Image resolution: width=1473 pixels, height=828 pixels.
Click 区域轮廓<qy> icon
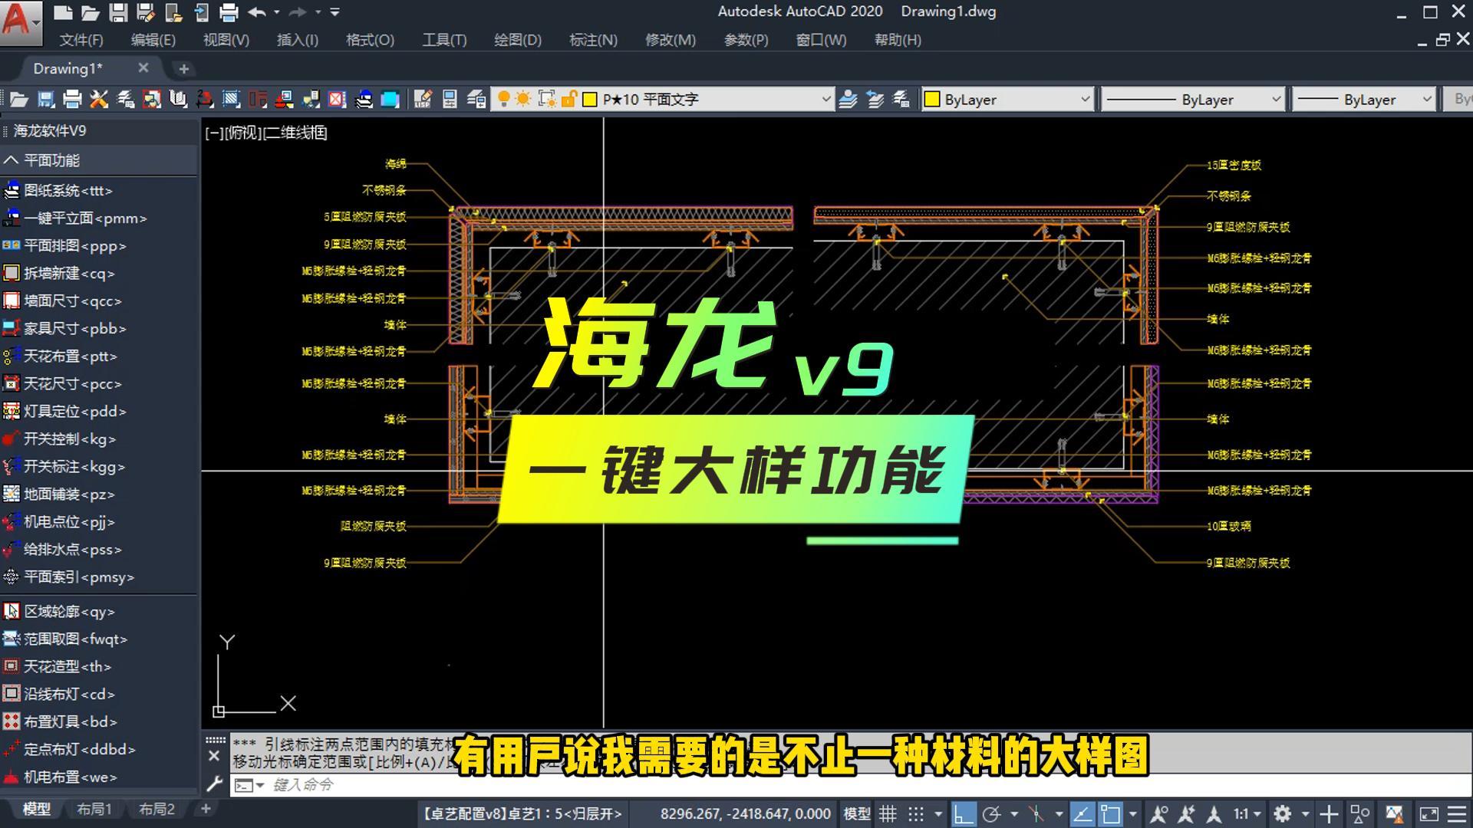coord(12,611)
